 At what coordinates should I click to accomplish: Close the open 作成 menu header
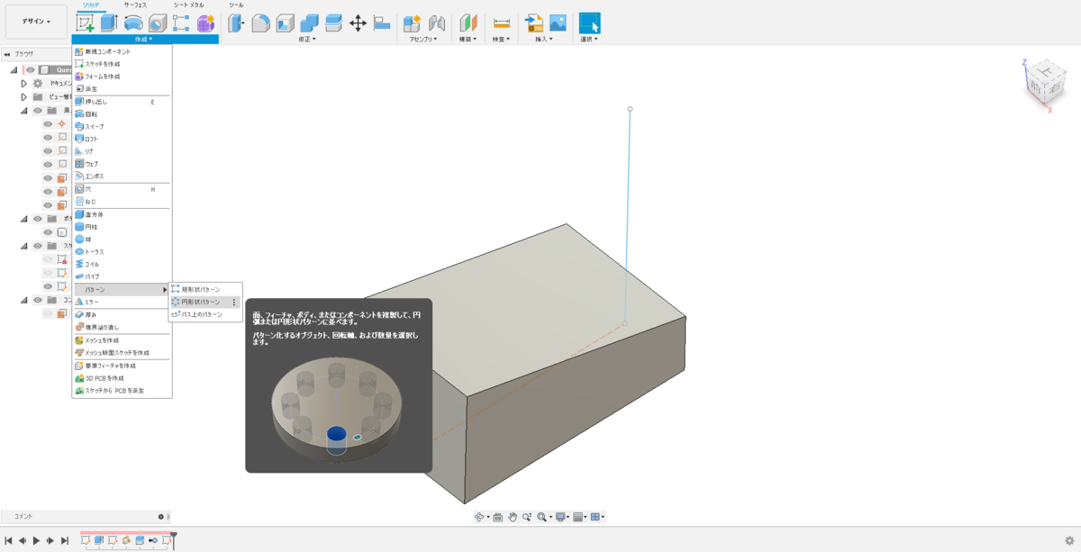tap(145, 40)
